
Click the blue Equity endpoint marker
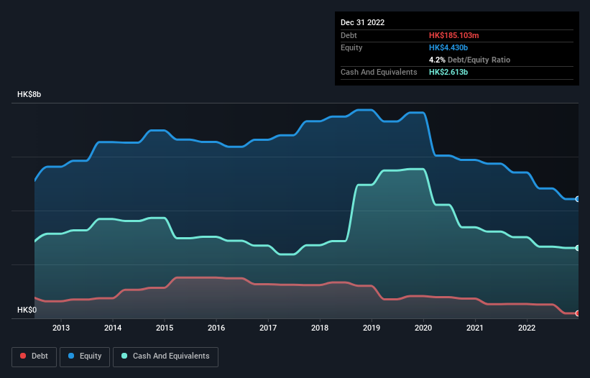pos(578,199)
